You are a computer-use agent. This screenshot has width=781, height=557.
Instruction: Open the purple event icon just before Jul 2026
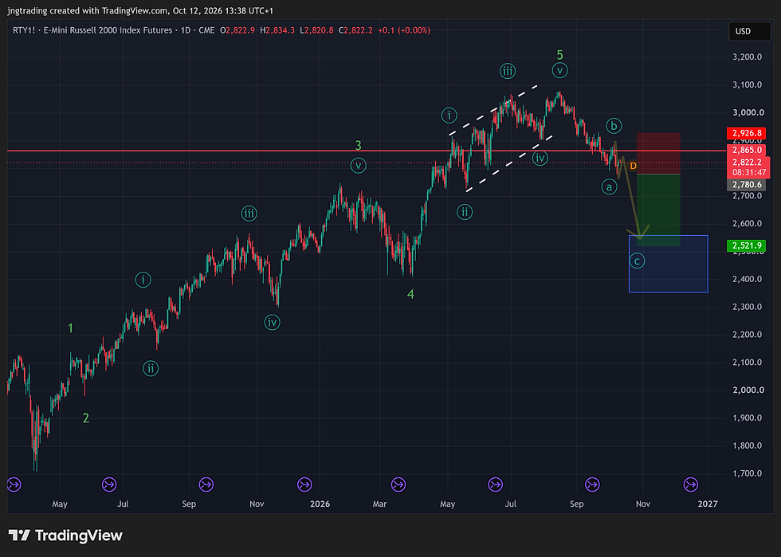point(495,484)
